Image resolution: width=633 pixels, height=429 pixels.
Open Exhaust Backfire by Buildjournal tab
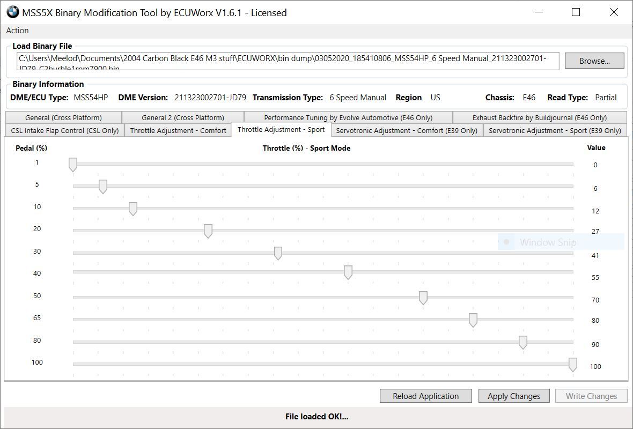click(539, 117)
